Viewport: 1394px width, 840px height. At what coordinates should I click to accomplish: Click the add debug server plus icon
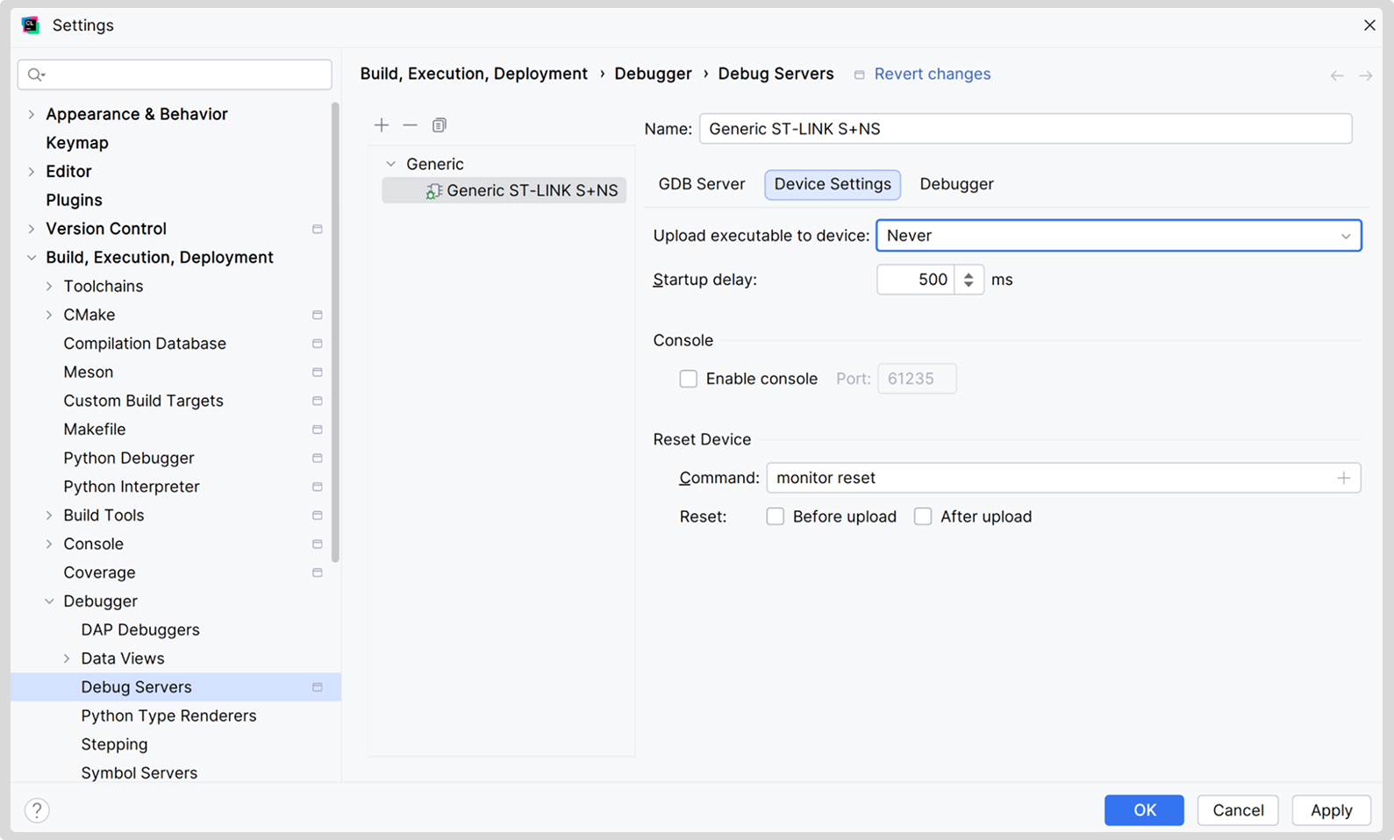pos(382,125)
